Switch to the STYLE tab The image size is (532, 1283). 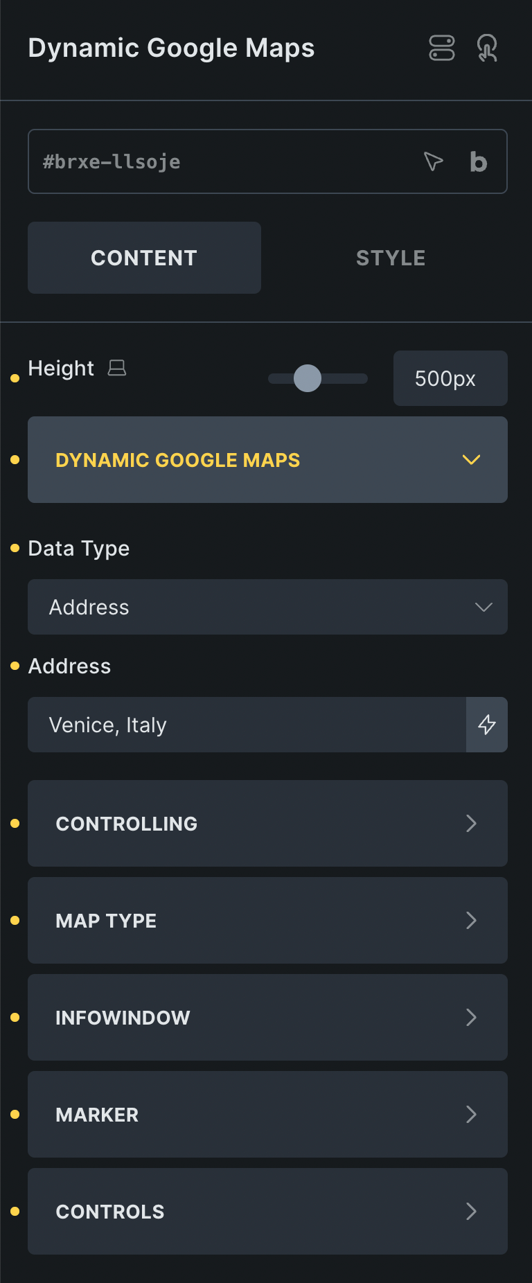tap(390, 258)
